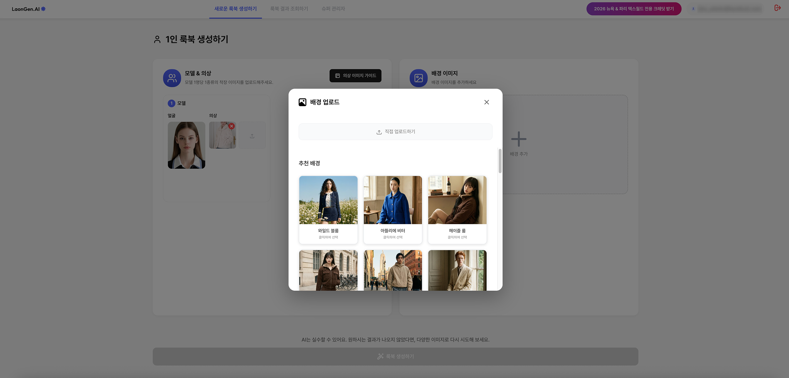Open the 슈퍼 관리자 tab
789x378 pixels.
coord(333,8)
